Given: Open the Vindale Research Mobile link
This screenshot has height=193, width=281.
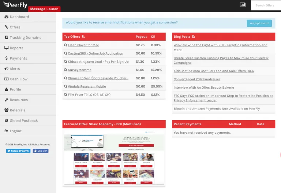Looking at the screenshot, I should [x=87, y=86].
